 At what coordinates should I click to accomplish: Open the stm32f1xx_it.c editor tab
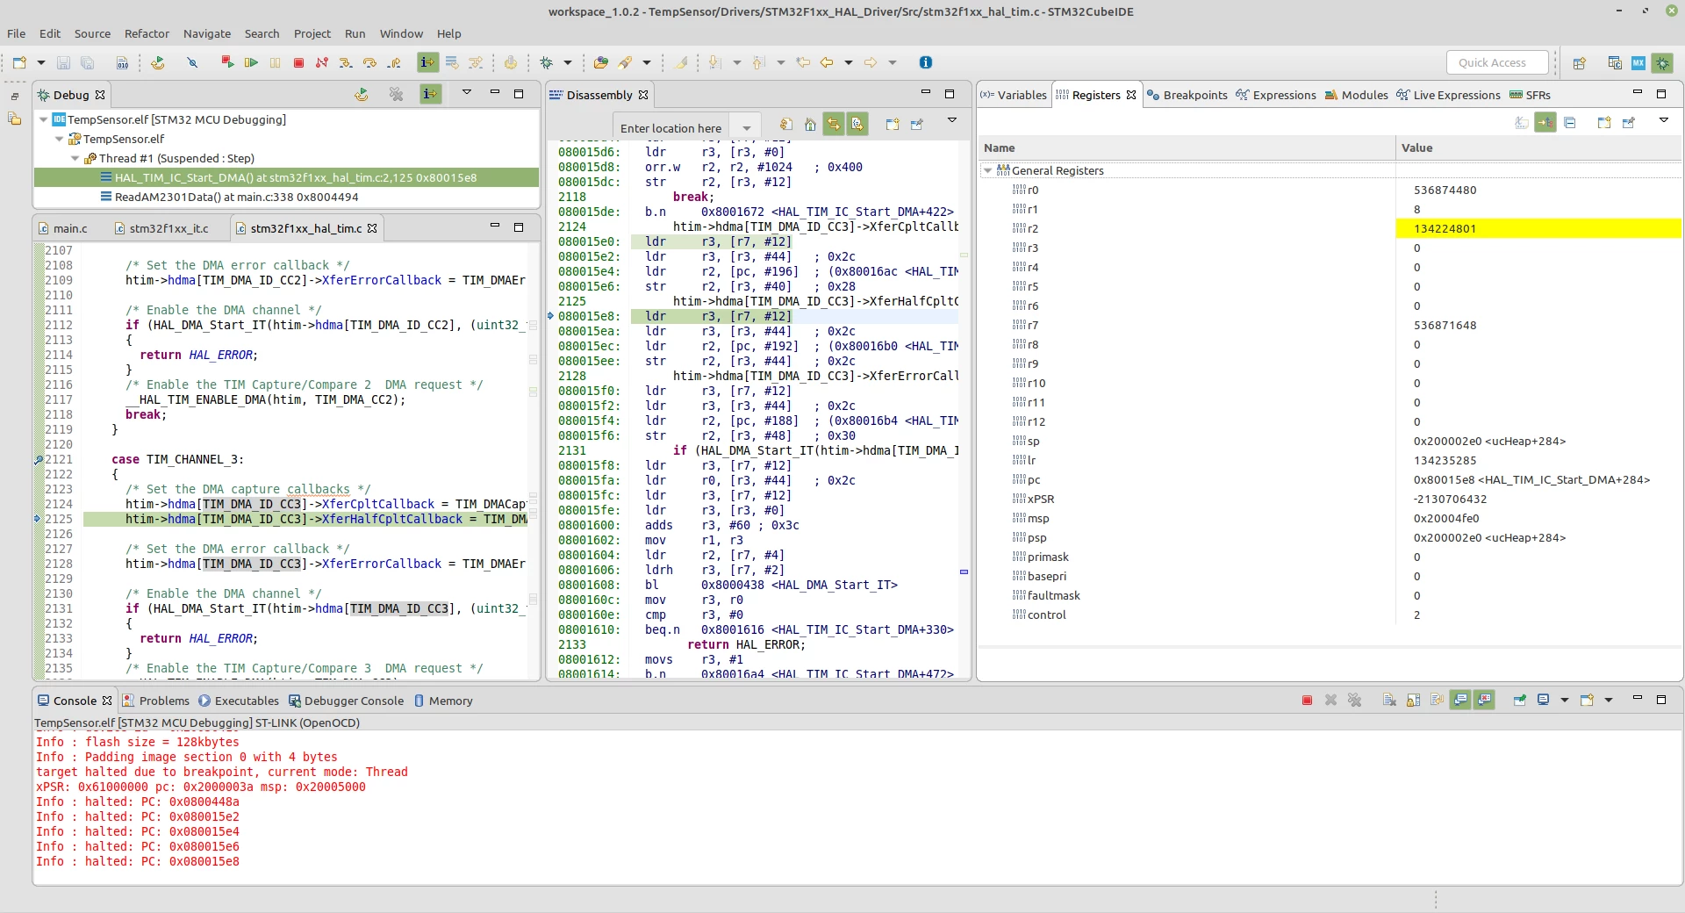[x=161, y=228]
